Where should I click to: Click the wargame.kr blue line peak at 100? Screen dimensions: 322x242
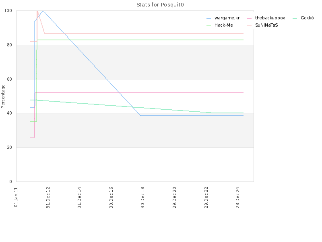click(x=43, y=11)
